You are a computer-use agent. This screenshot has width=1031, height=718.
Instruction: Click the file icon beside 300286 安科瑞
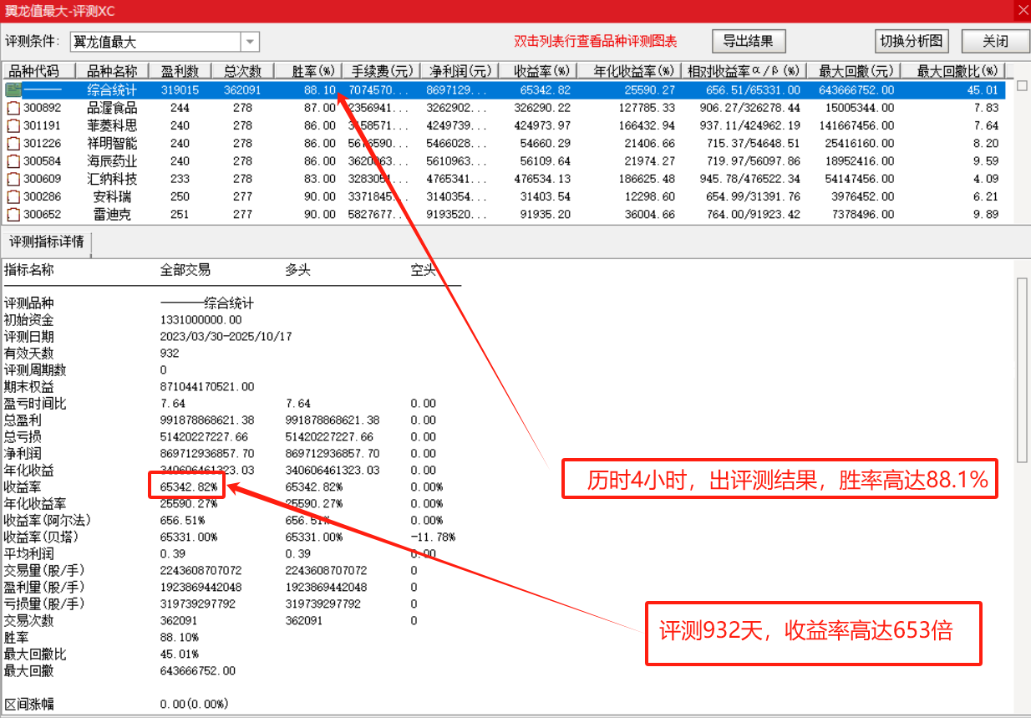coord(13,196)
